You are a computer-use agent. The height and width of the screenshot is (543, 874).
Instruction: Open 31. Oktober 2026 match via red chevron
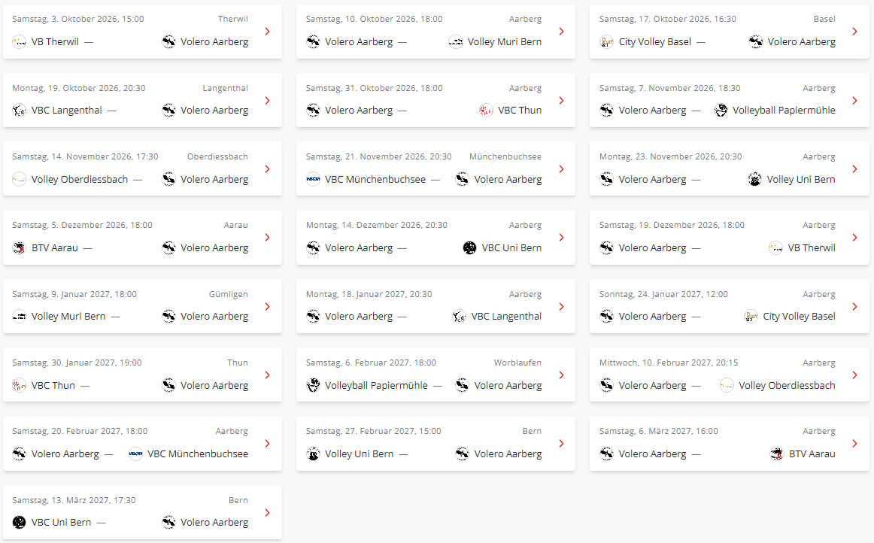point(561,100)
